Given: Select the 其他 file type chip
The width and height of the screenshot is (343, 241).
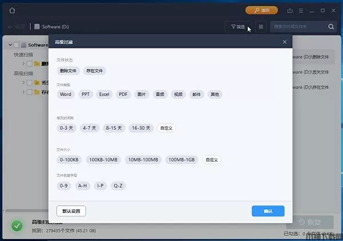Looking at the screenshot, I should 215,94.
